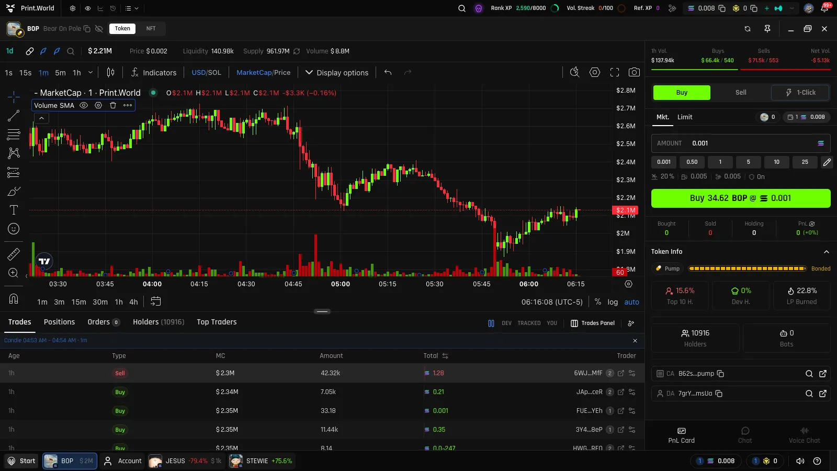Screen dimensions: 837x471
Task: Search the CA B62s...pump address
Action: click(x=809, y=374)
